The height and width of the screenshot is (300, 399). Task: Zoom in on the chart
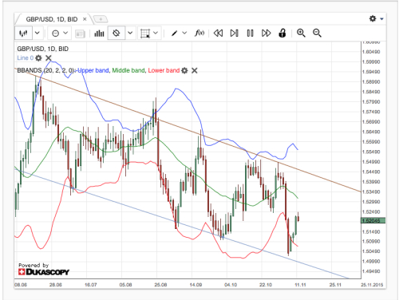click(301, 33)
